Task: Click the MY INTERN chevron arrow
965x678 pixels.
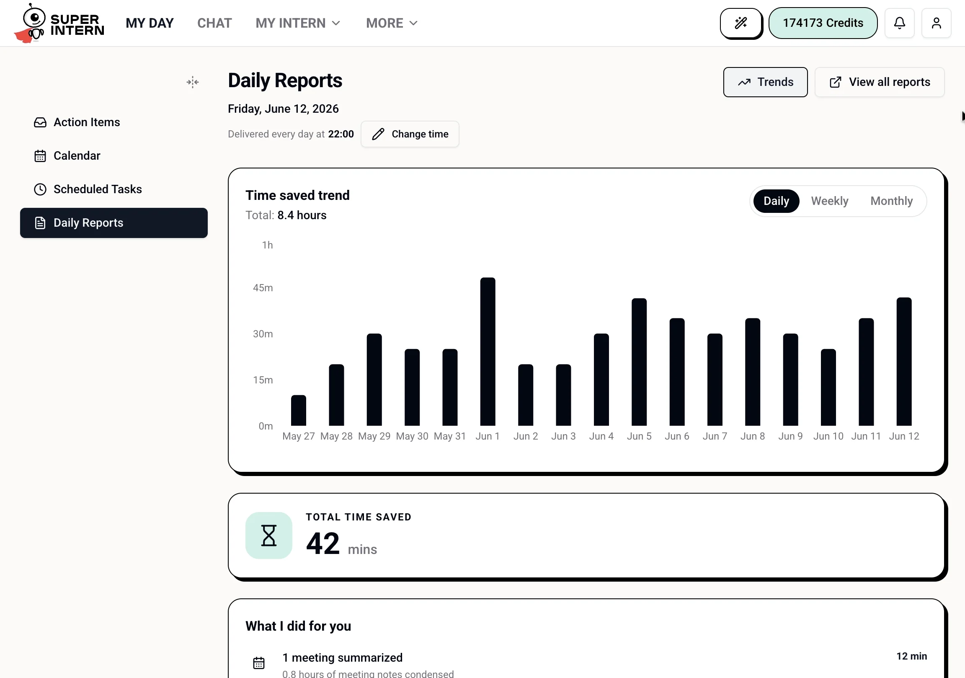Action: pyautogui.click(x=336, y=23)
